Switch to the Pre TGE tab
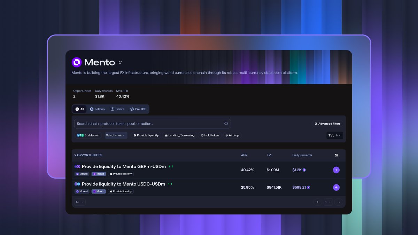Viewport: 418px width, 235px height. tap(138, 109)
